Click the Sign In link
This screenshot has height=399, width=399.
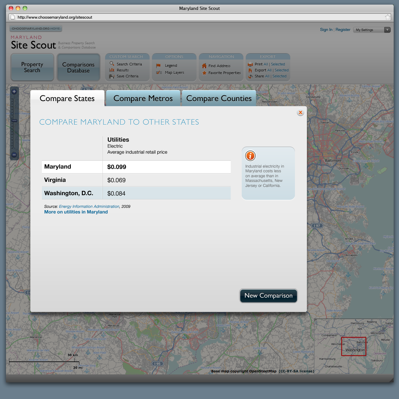[326, 30]
